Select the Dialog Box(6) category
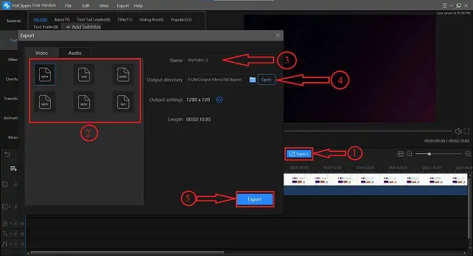Viewport: 473px width, 256px height. (x=151, y=20)
